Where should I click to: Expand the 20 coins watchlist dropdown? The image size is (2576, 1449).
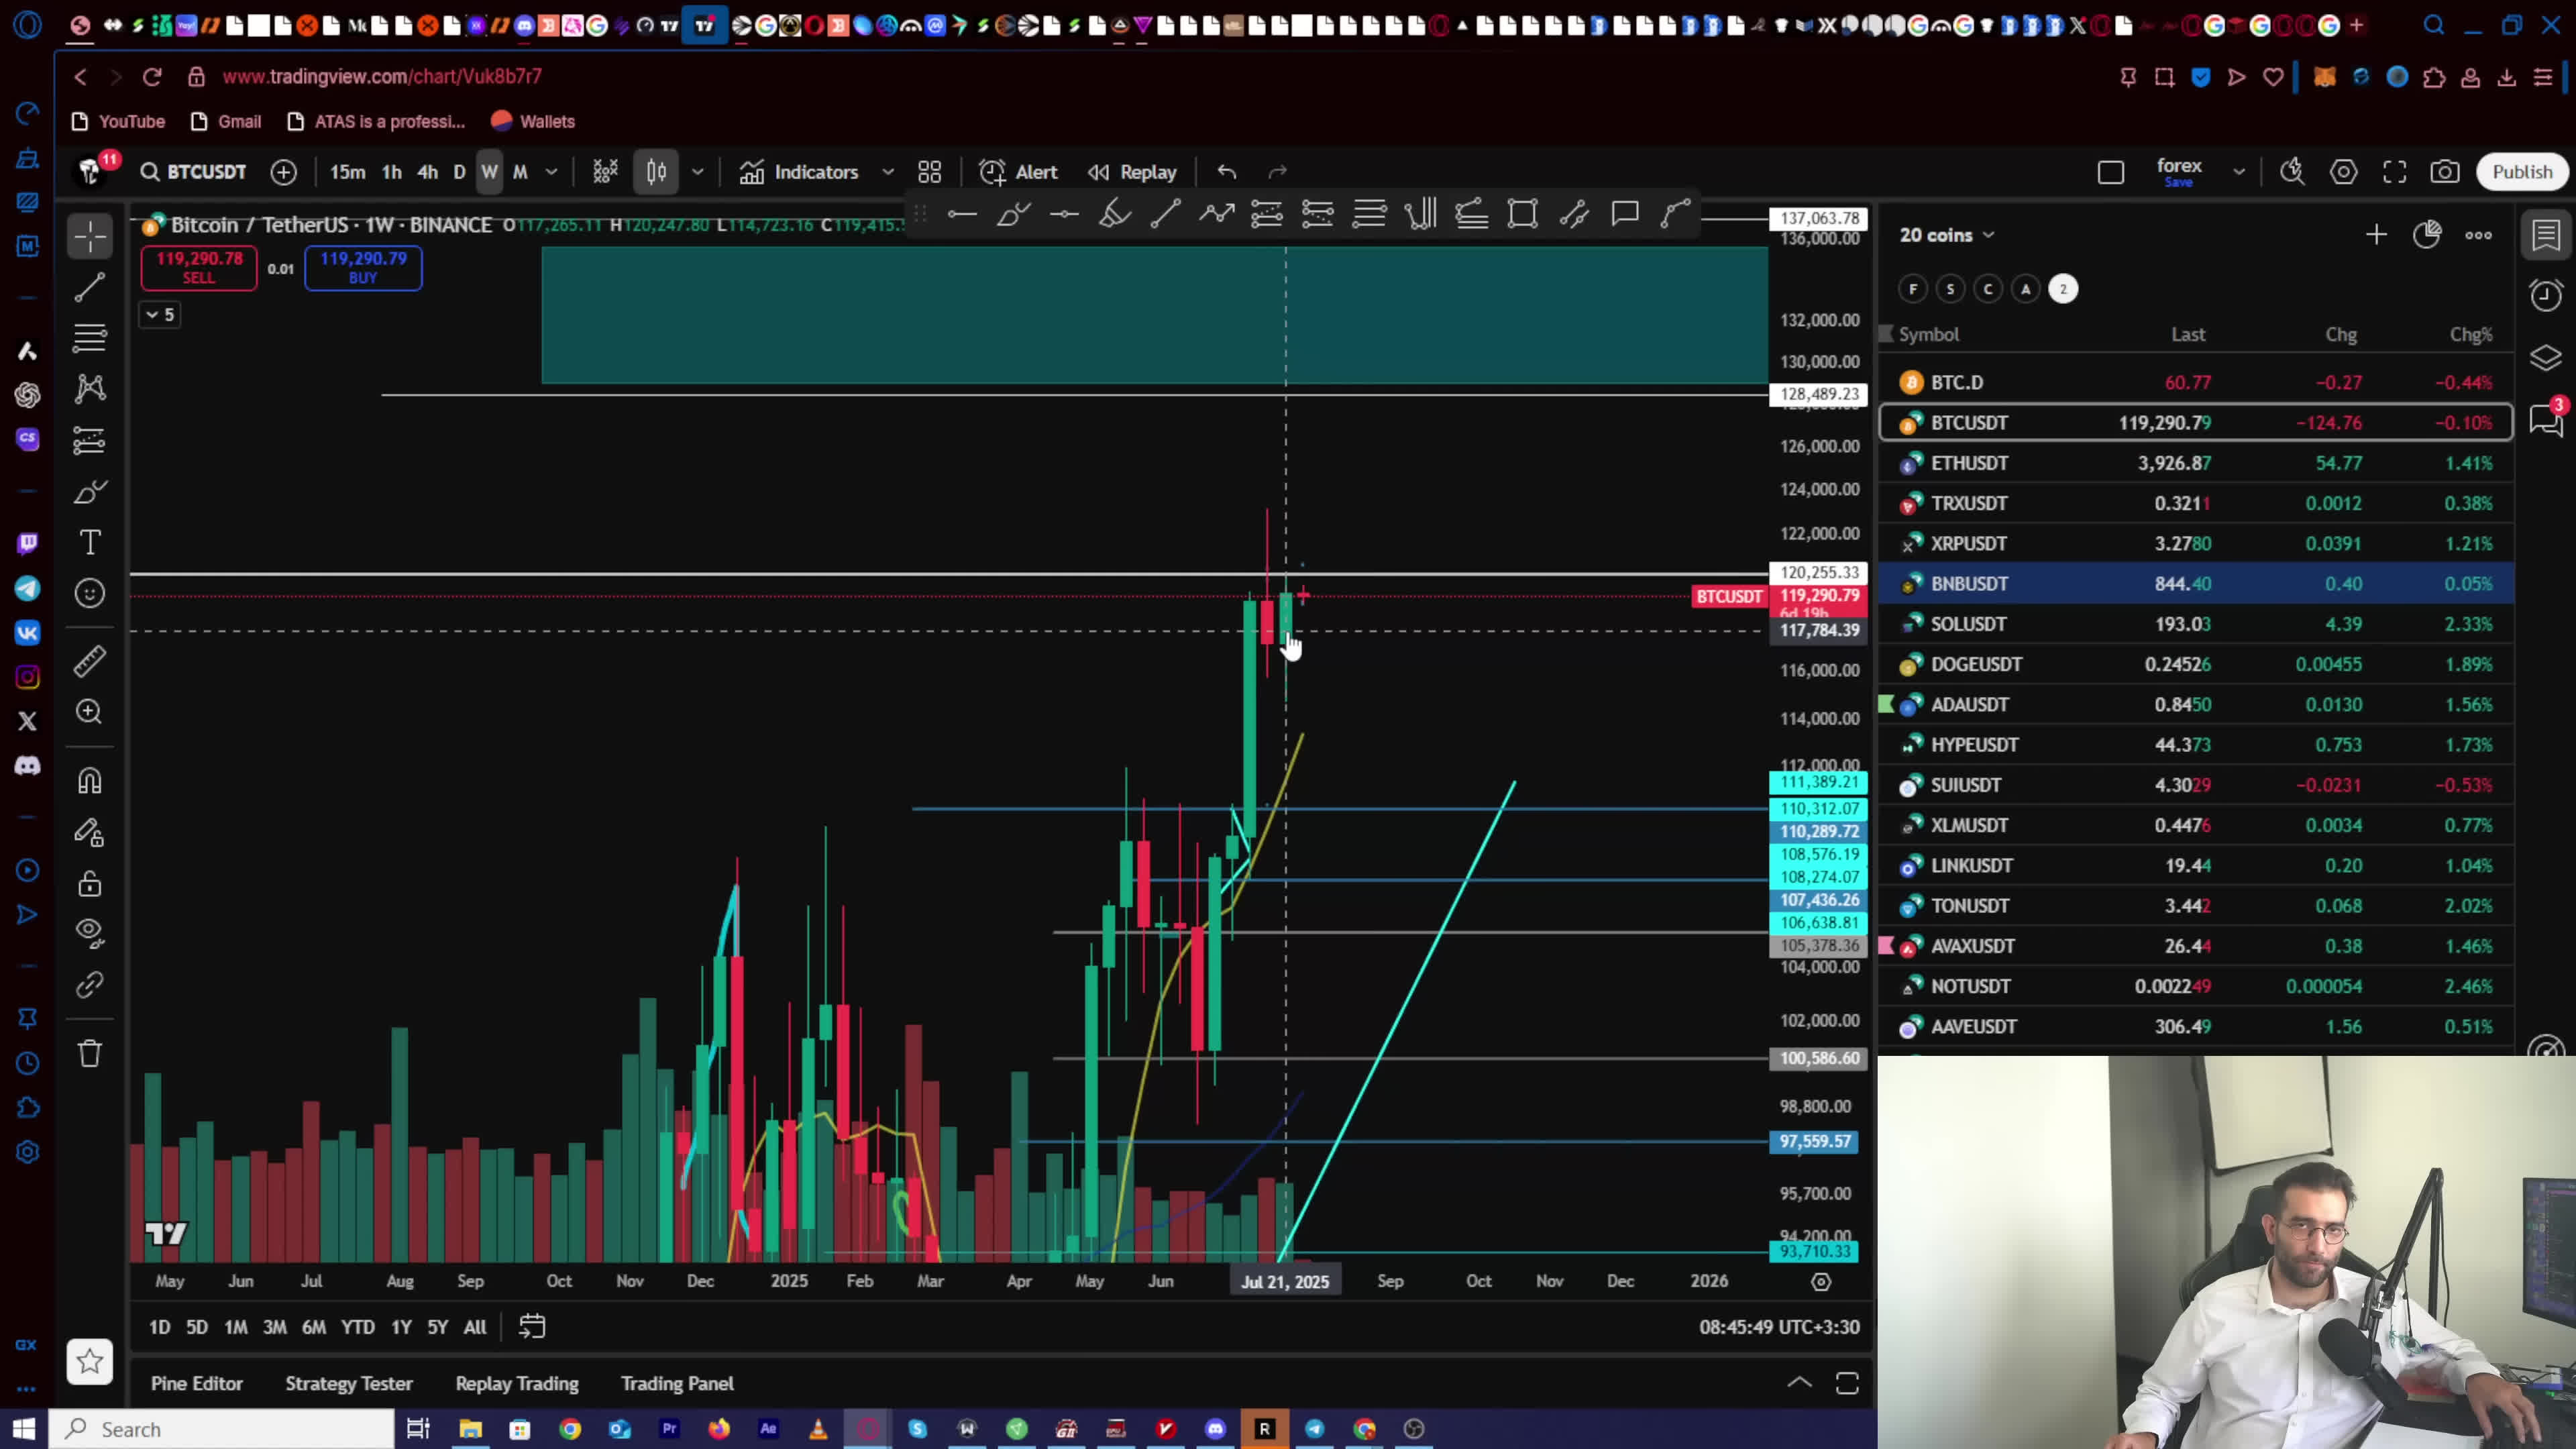1947,235
